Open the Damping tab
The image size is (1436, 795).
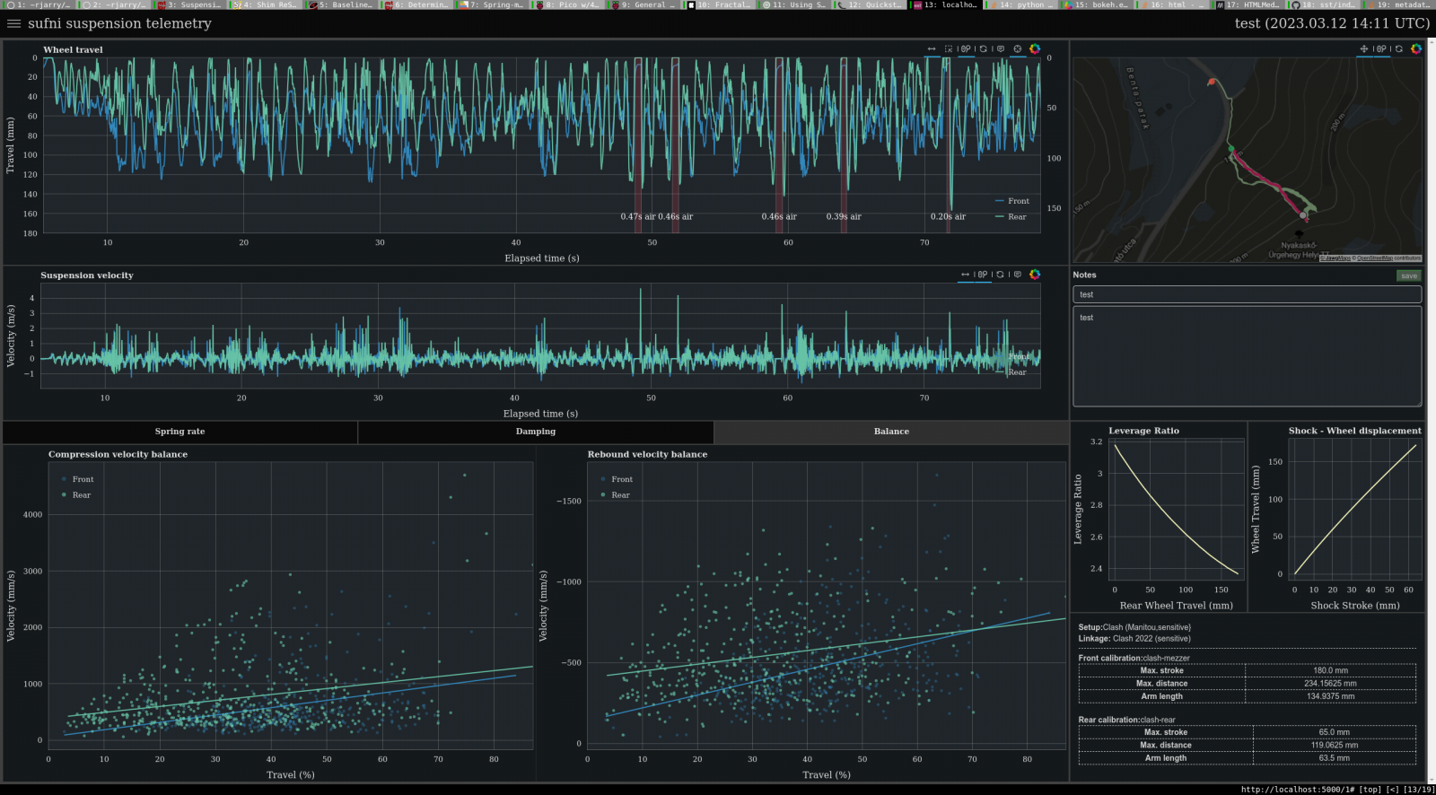(x=536, y=432)
